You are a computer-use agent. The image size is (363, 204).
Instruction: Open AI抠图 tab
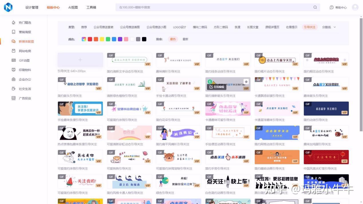coord(73,7)
